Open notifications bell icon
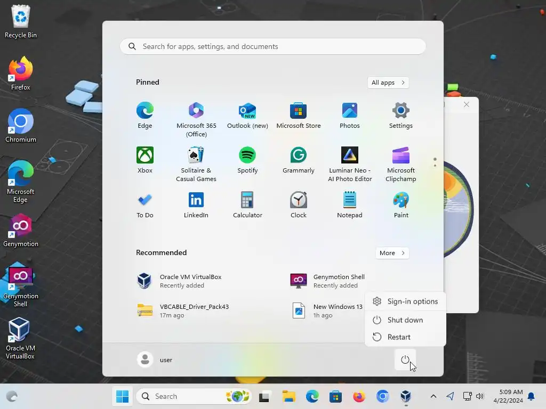546x409 pixels. point(532,396)
